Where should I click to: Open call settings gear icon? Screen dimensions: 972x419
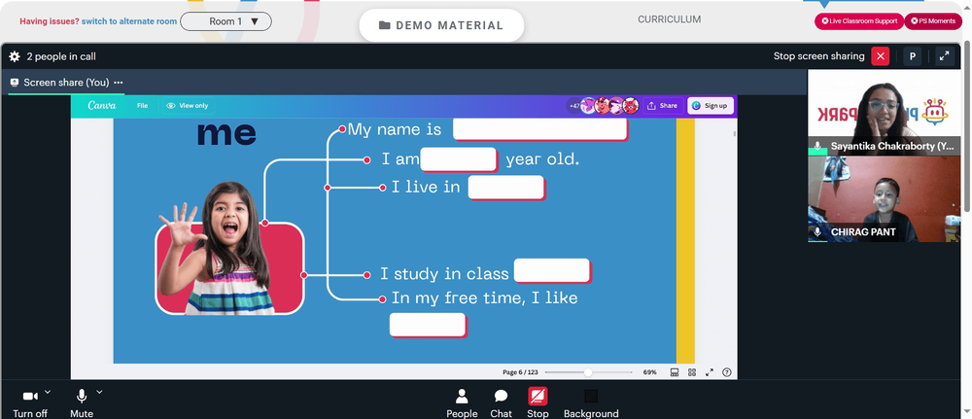[15, 56]
